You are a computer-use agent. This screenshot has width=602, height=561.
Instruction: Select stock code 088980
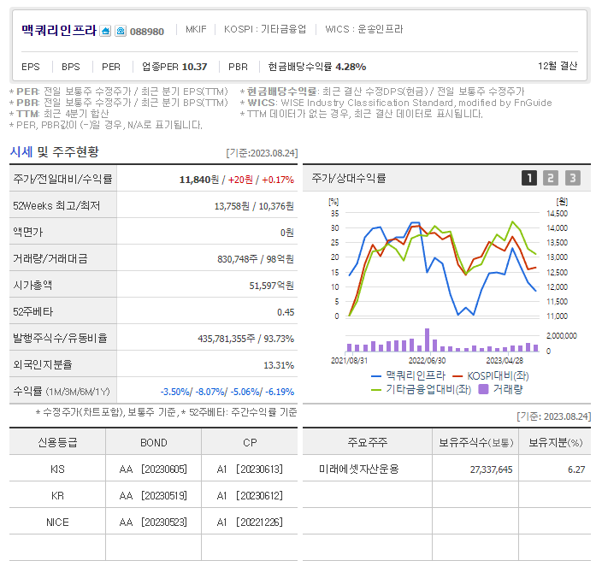[147, 32]
